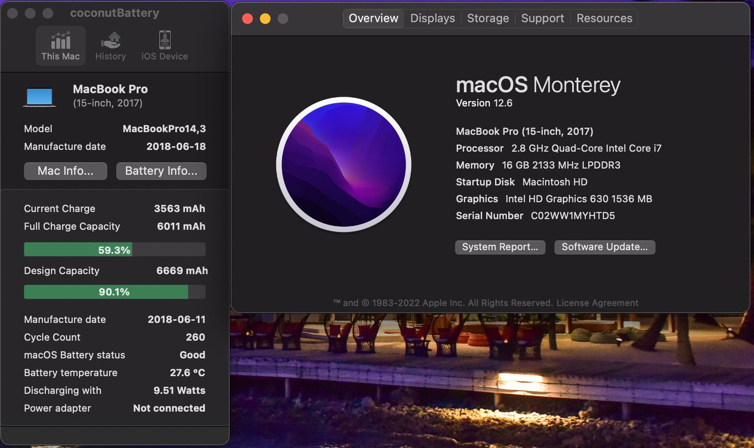Viewport: 754px width, 448px height.
Task: Open Battery Info details
Action: tap(161, 171)
